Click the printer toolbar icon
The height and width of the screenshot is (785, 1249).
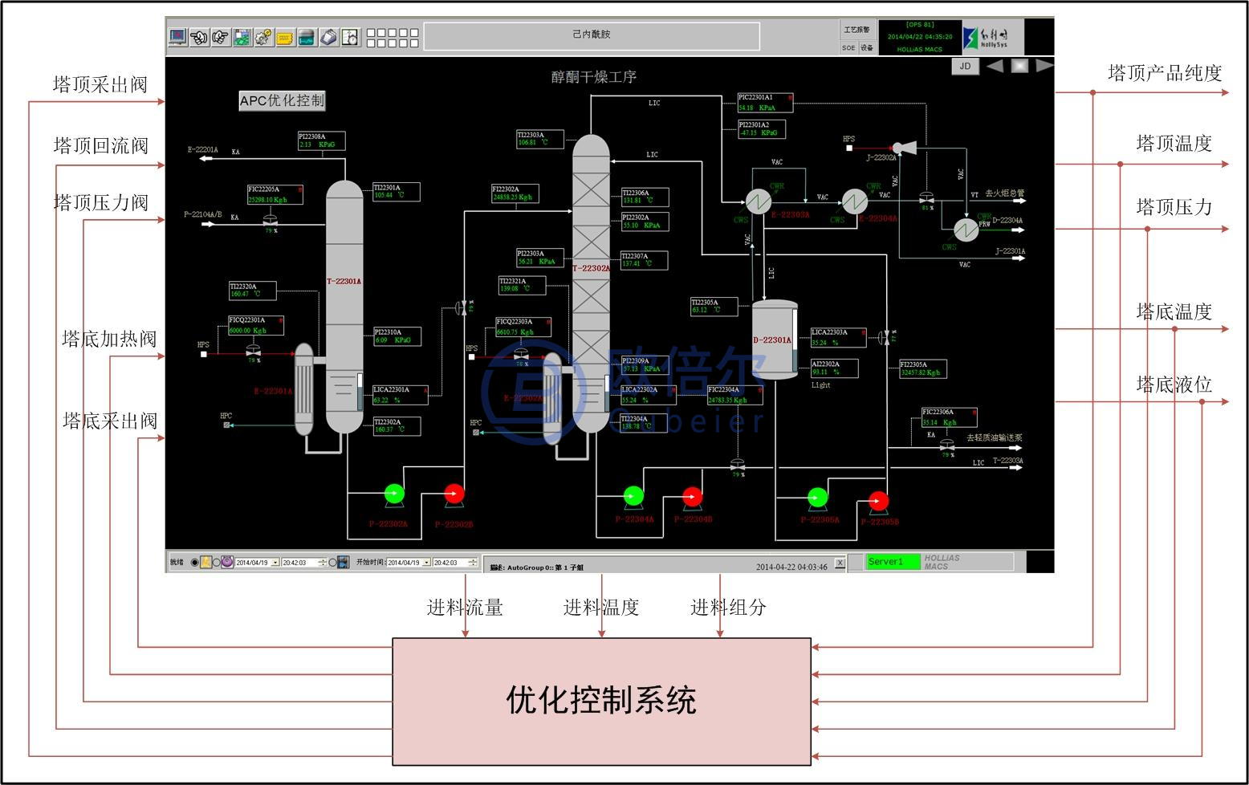point(328,37)
